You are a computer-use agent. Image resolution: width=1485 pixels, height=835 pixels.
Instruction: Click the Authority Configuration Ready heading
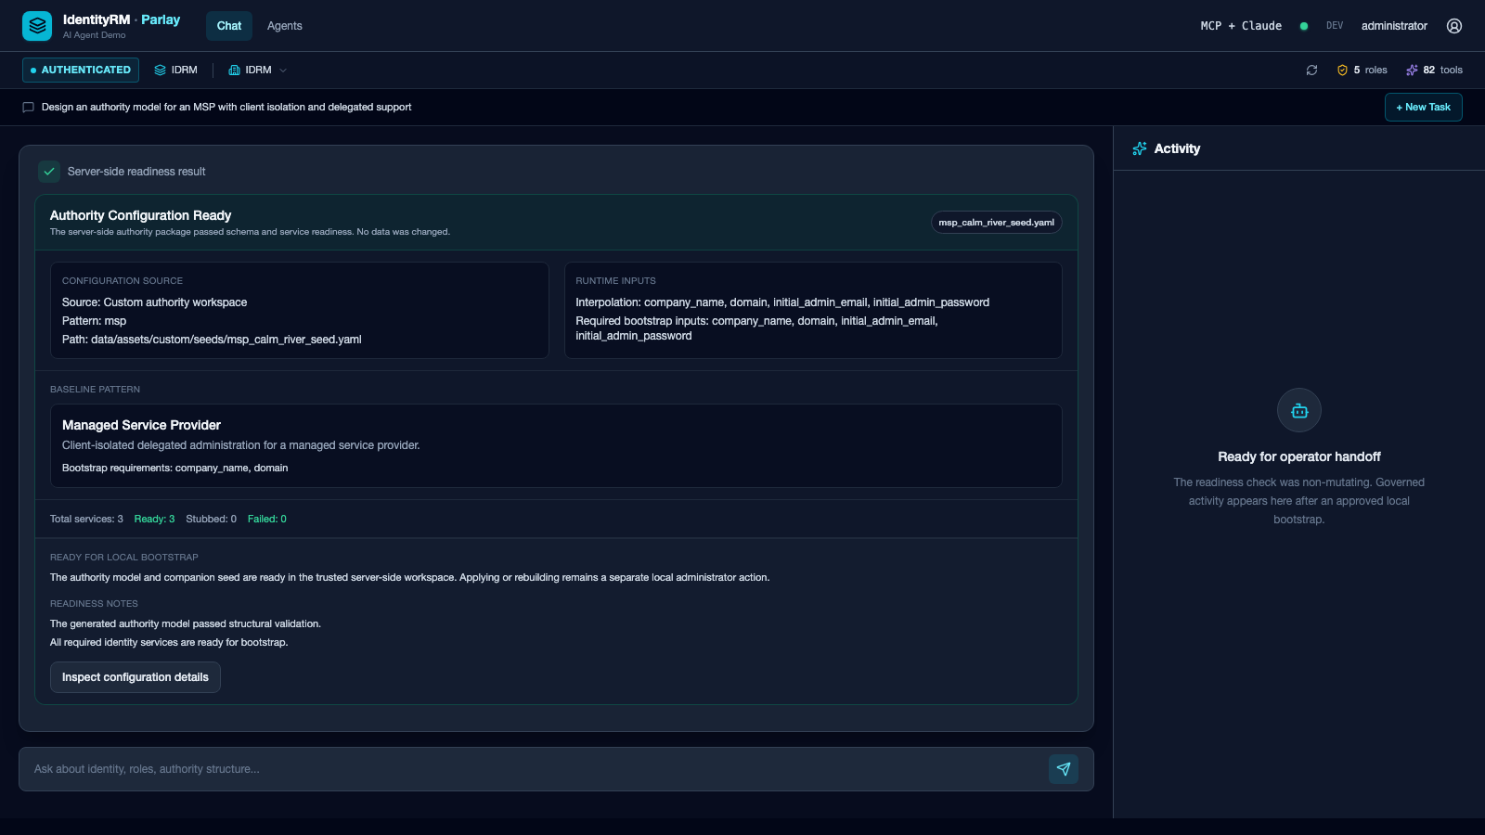pos(140,215)
